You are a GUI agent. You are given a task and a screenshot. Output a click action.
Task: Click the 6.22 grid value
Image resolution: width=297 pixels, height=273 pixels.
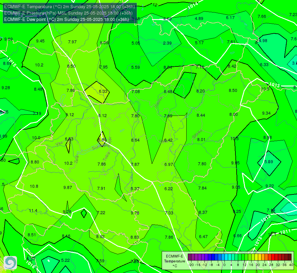point(169,189)
